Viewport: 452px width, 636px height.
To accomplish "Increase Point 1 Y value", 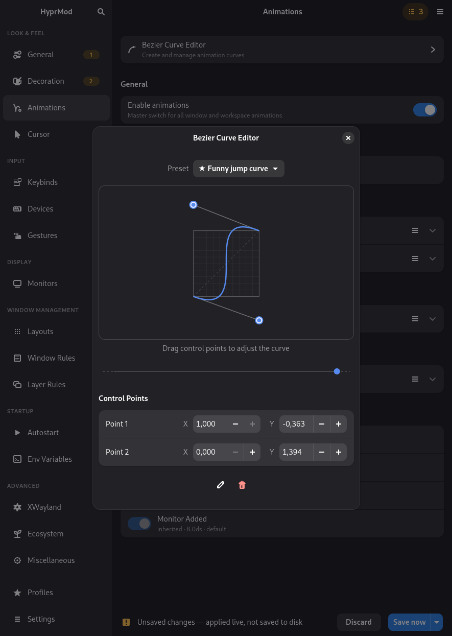I will [x=339, y=424].
